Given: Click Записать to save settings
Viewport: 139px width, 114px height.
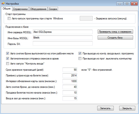Looking at the screenshot, I should coord(105,108).
